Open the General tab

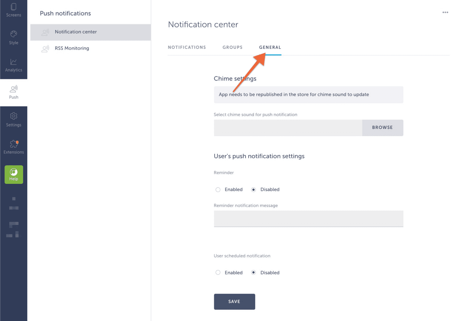pyautogui.click(x=270, y=47)
